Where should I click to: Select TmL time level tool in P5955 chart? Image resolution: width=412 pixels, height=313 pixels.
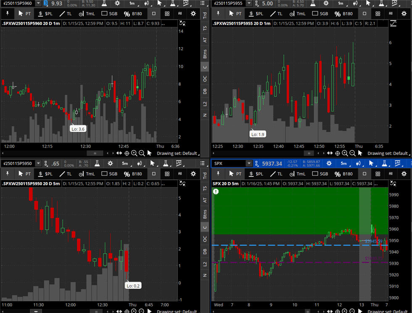(298, 14)
